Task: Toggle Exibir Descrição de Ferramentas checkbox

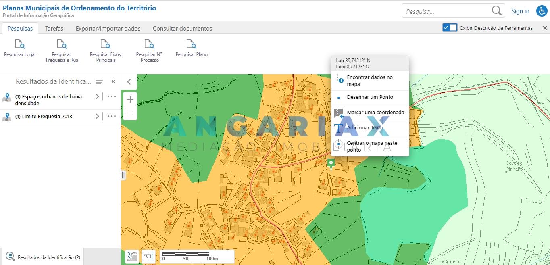Action: coord(450,28)
